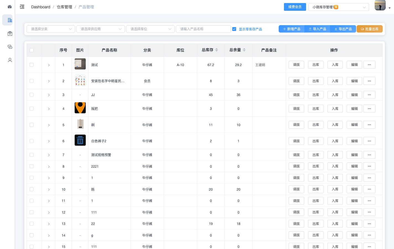Check the row checkbox for 测试
The height and width of the screenshot is (249, 394).
click(x=32, y=65)
